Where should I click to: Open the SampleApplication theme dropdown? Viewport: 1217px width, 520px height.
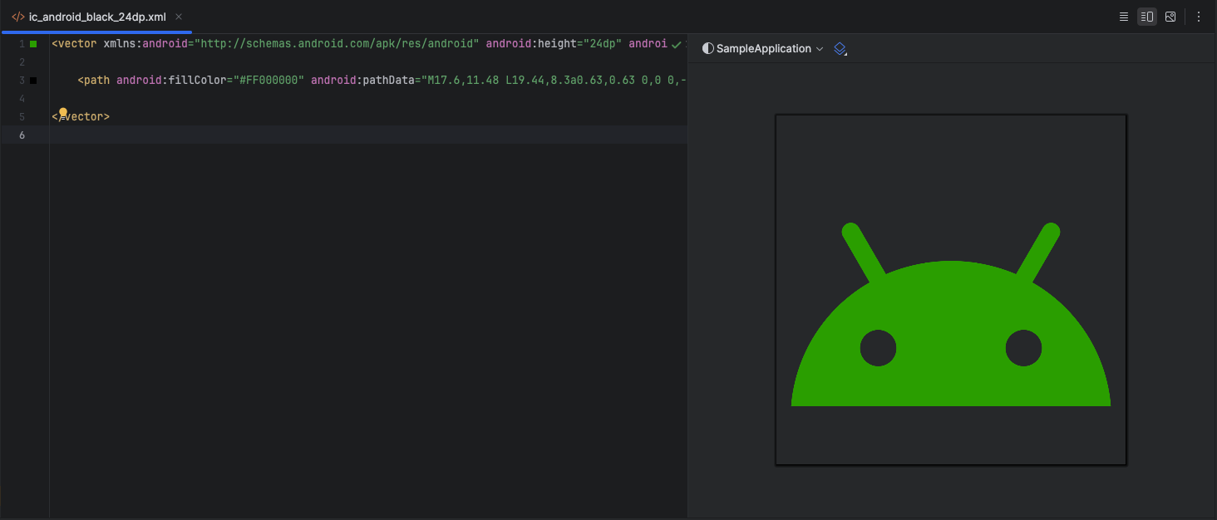click(x=762, y=48)
